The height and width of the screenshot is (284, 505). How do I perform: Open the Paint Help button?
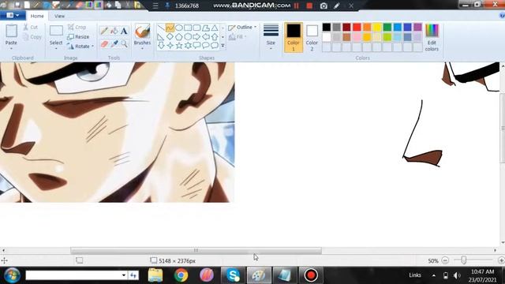(502, 16)
